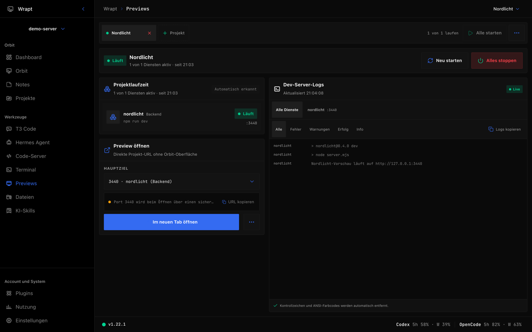Close the Nordlicht project tab
Viewport: 532px width, 332px height.
click(150, 33)
